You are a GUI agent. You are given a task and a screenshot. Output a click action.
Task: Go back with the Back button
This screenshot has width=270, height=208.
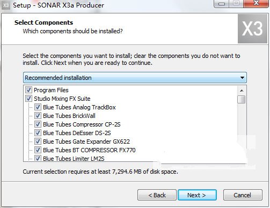click(x=157, y=195)
